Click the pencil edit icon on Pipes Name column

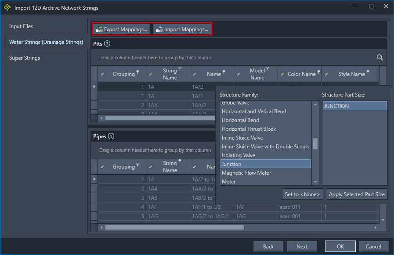pyautogui.click(x=195, y=167)
